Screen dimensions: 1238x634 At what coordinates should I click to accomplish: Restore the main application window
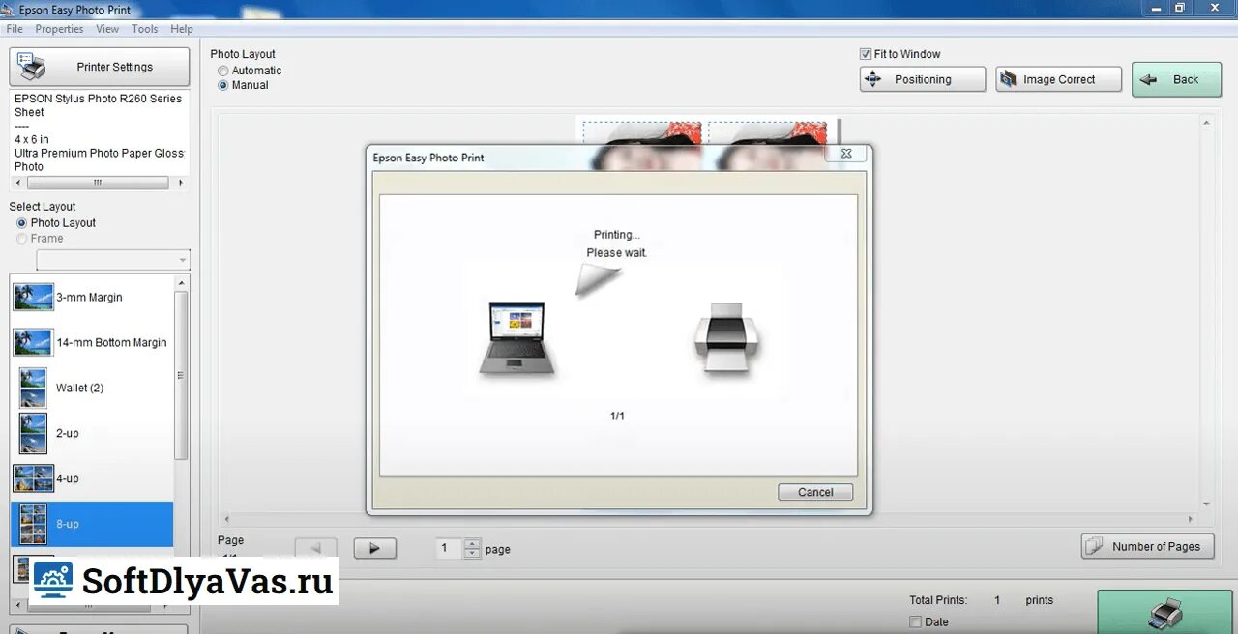coord(1179,8)
